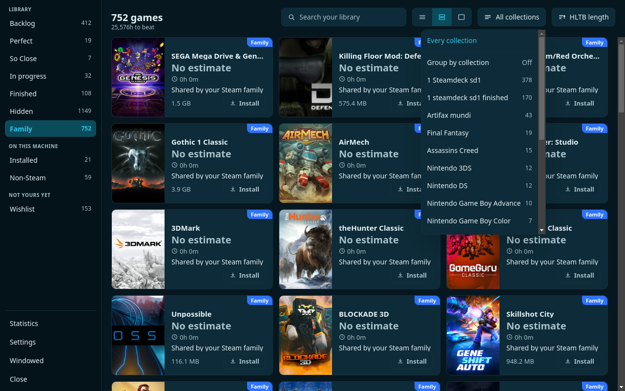Open SEGA Genesis Classics cover thumbnail
The height and width of the screenshot is (391, 625).
(x=138, y=77)
